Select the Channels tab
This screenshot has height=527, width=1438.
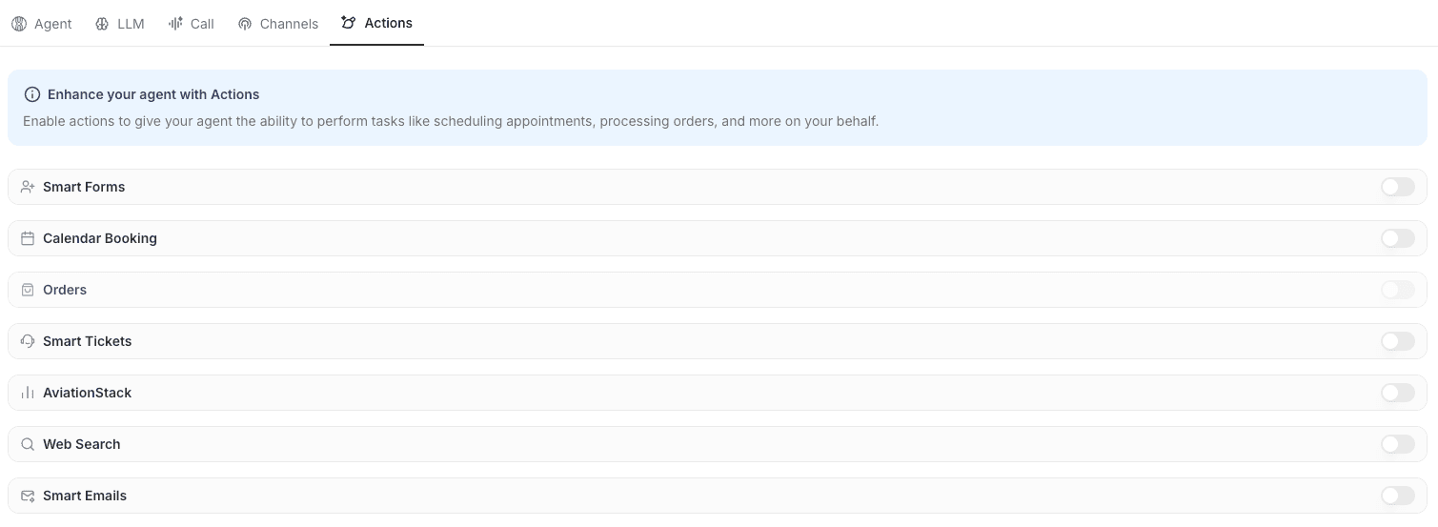coord(278,24)
